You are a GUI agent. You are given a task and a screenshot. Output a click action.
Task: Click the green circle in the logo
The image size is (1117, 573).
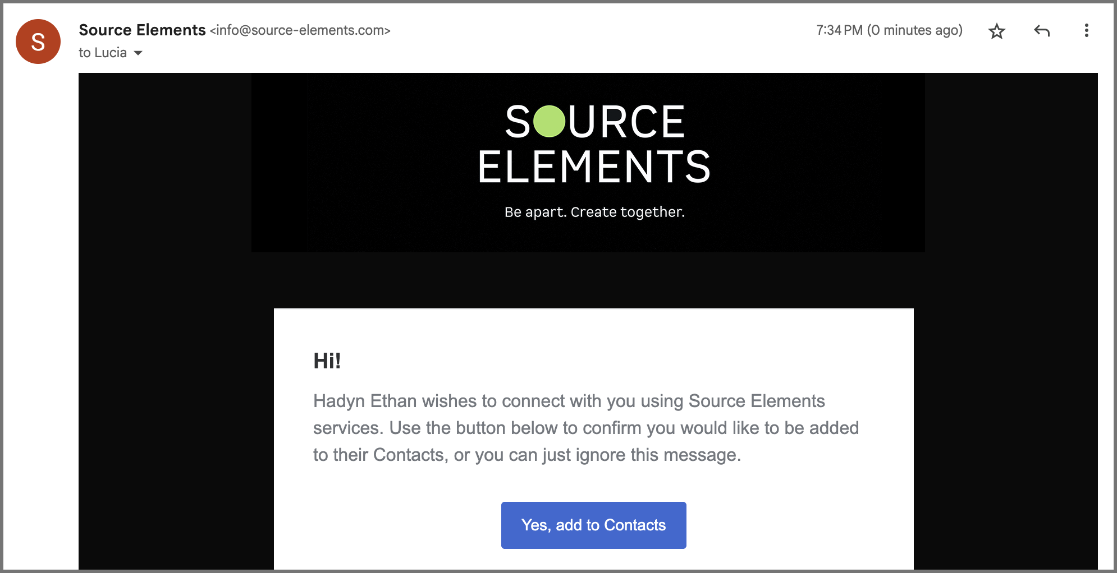click(x=549, y=121)
